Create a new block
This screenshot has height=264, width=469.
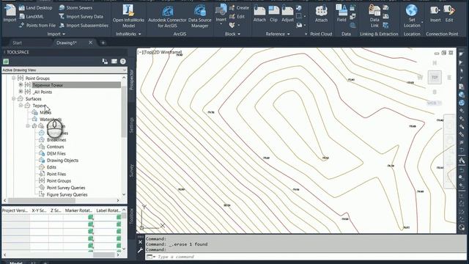pyautogui.click(x=239, y=8)
